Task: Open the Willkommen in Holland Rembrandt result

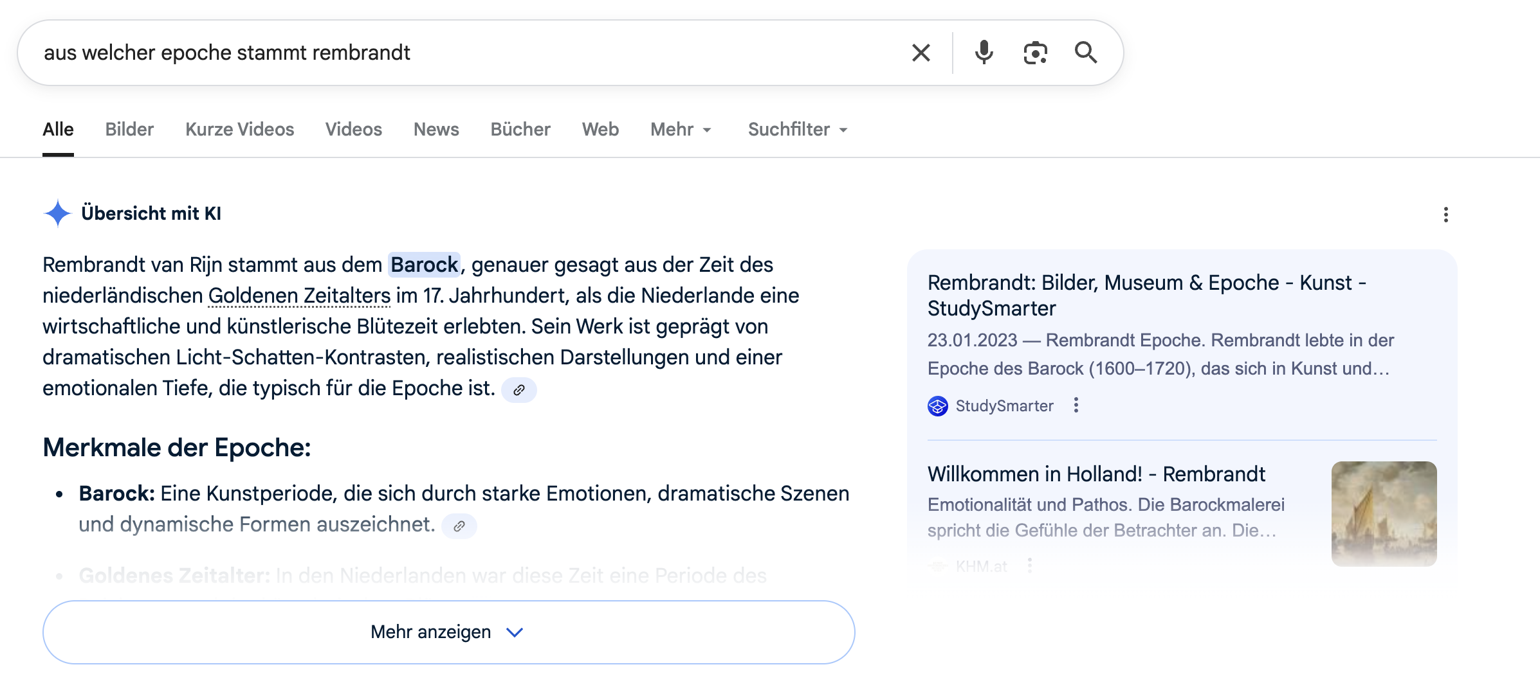Action: (x=1095, y=474)
